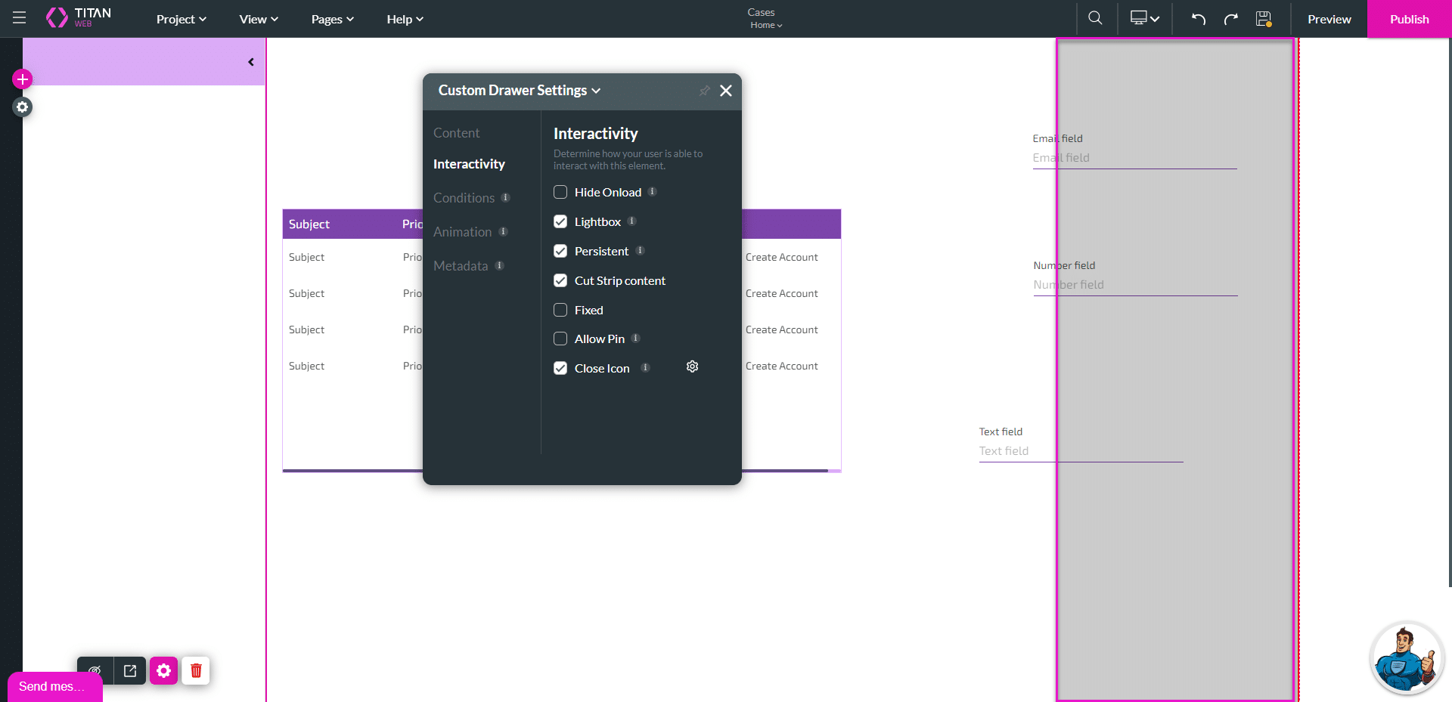Click the redo arrow icon

click(x=1231, y=19)
